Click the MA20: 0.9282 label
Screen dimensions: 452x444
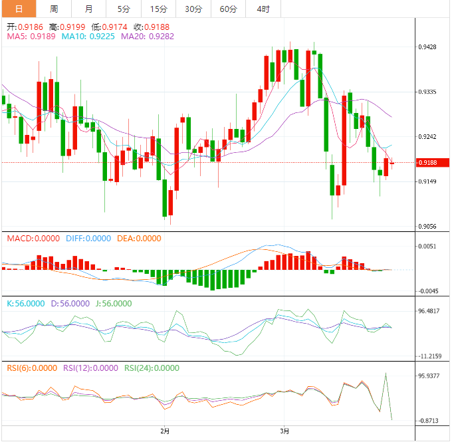148,37
